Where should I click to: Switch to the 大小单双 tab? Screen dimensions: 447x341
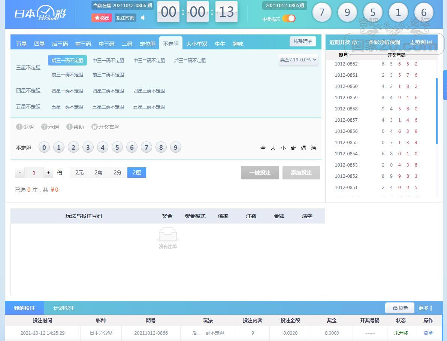pos(197,44)
